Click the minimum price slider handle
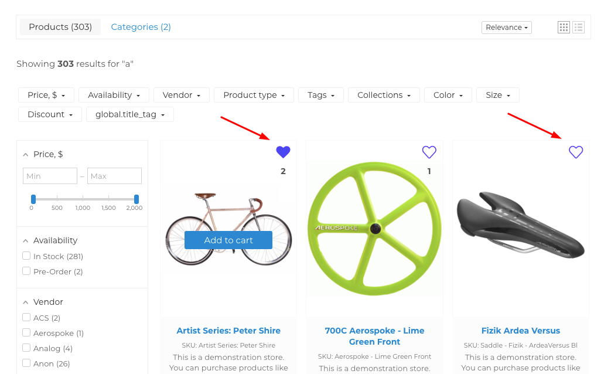Viewport: 611px width, 374px height. 33,199
